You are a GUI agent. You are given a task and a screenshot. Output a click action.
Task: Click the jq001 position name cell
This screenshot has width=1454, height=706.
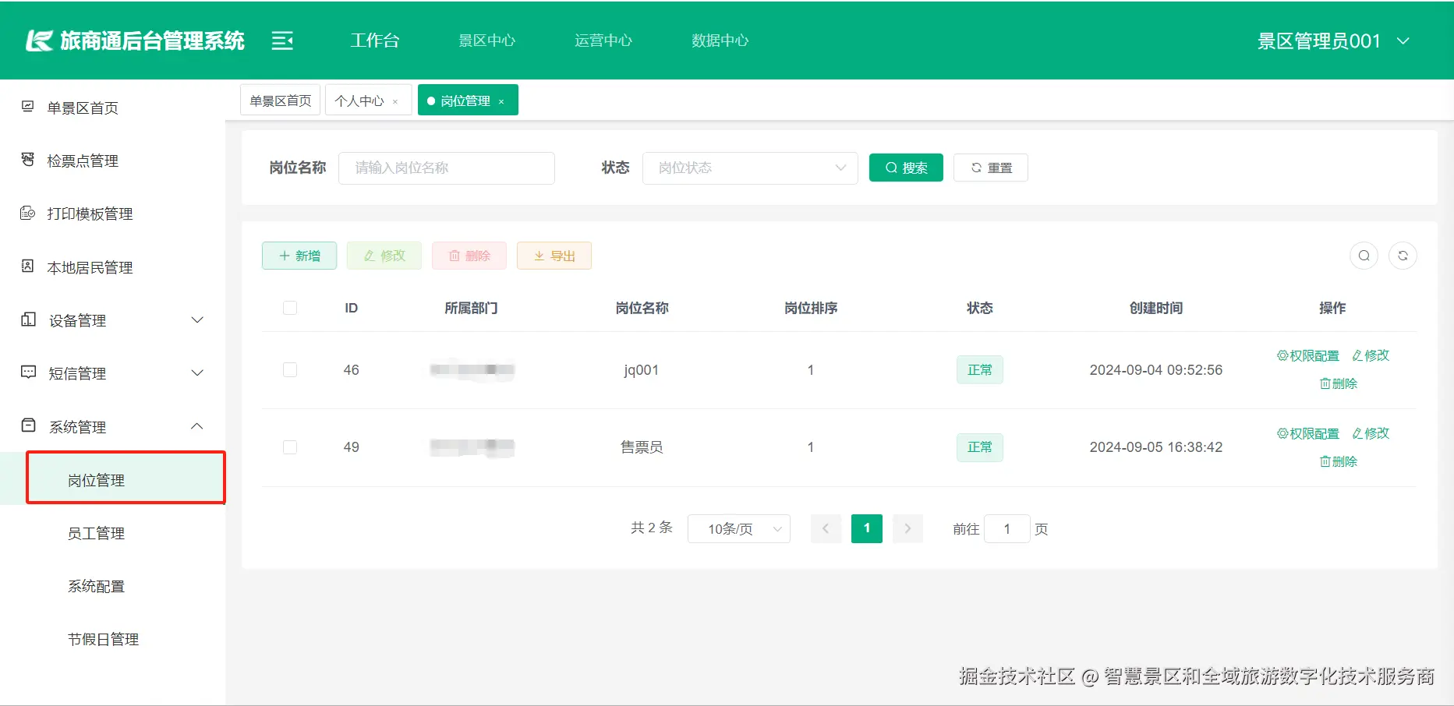click(642, 369)
